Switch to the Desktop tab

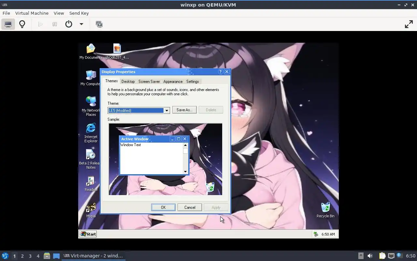pos(128,82)
